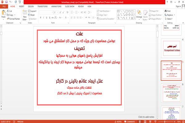Open the font size combo box
This screenshot has height=123, width=185.
pyautogui.click(x=56, y=12)
